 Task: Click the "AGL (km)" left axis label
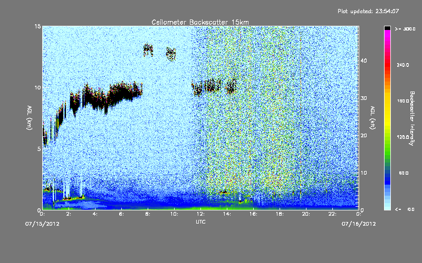[x=30, y=117]
